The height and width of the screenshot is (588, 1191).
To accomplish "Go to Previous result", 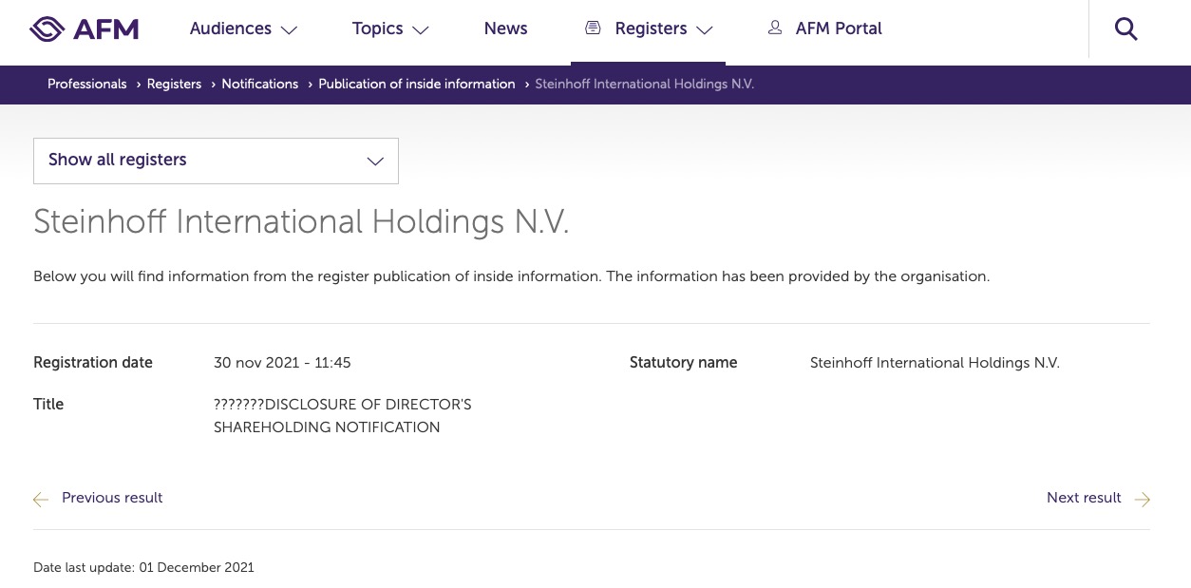I will coord(112,498).
